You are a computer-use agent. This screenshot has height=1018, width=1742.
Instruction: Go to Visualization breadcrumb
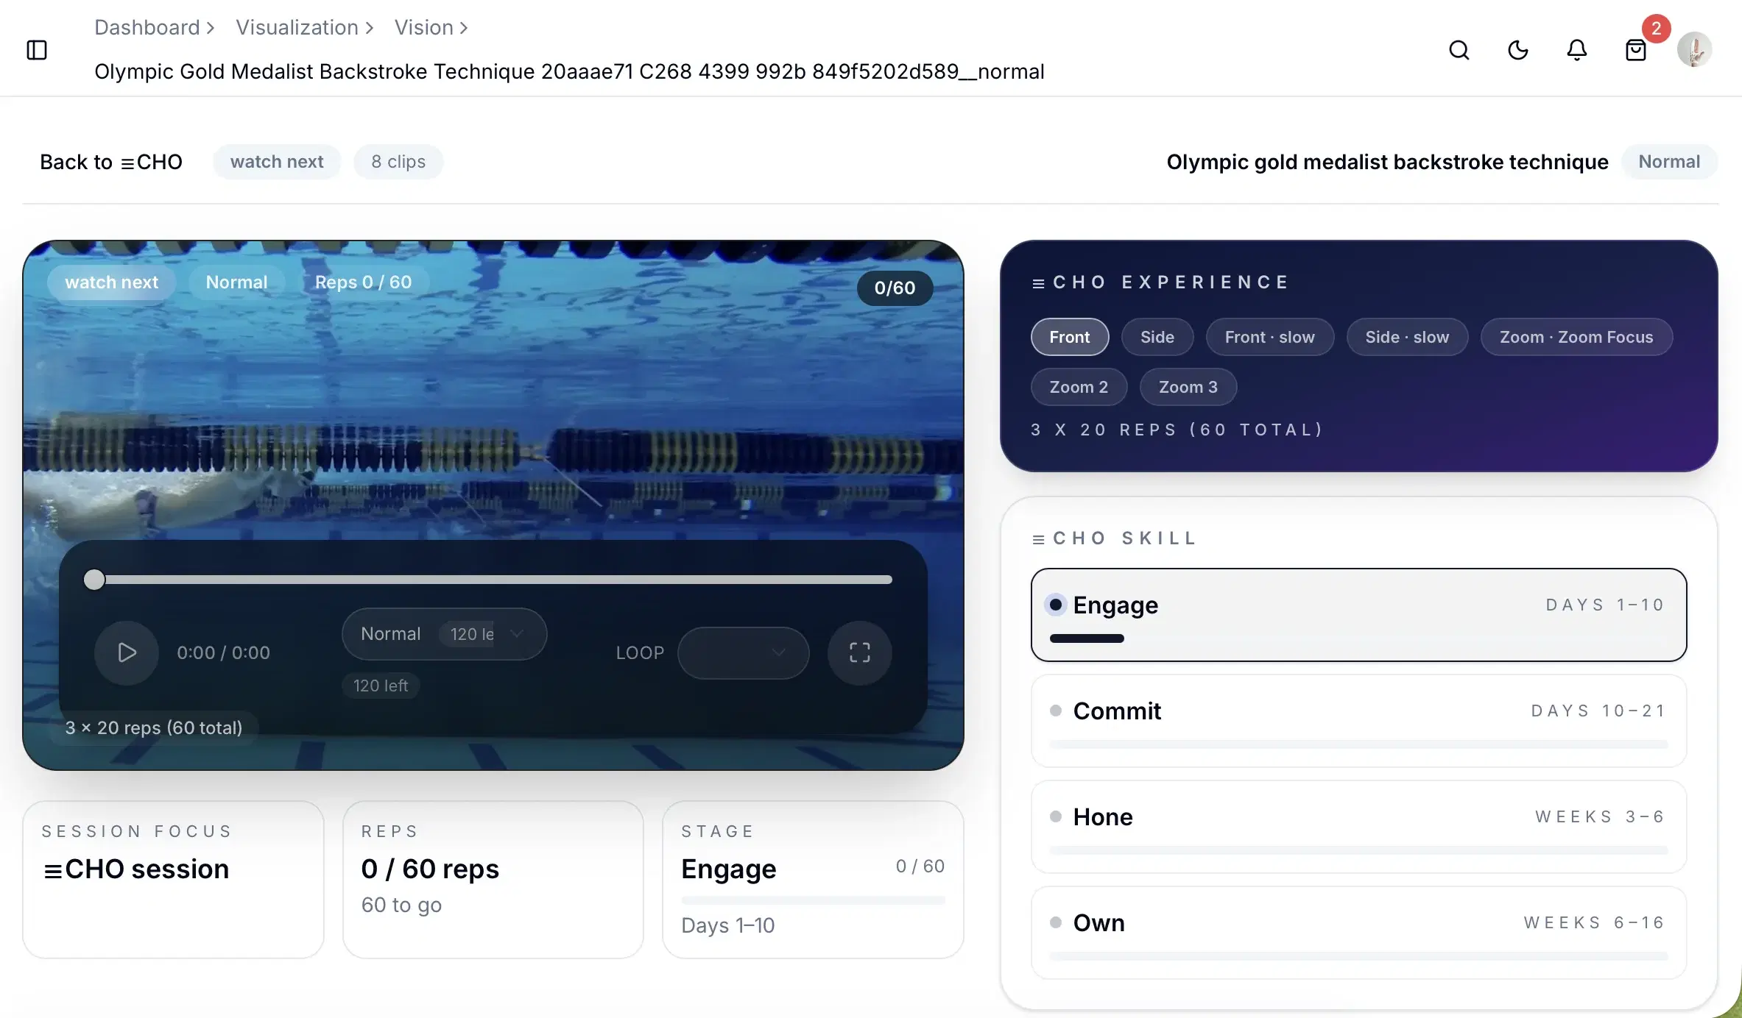[297, 28]
